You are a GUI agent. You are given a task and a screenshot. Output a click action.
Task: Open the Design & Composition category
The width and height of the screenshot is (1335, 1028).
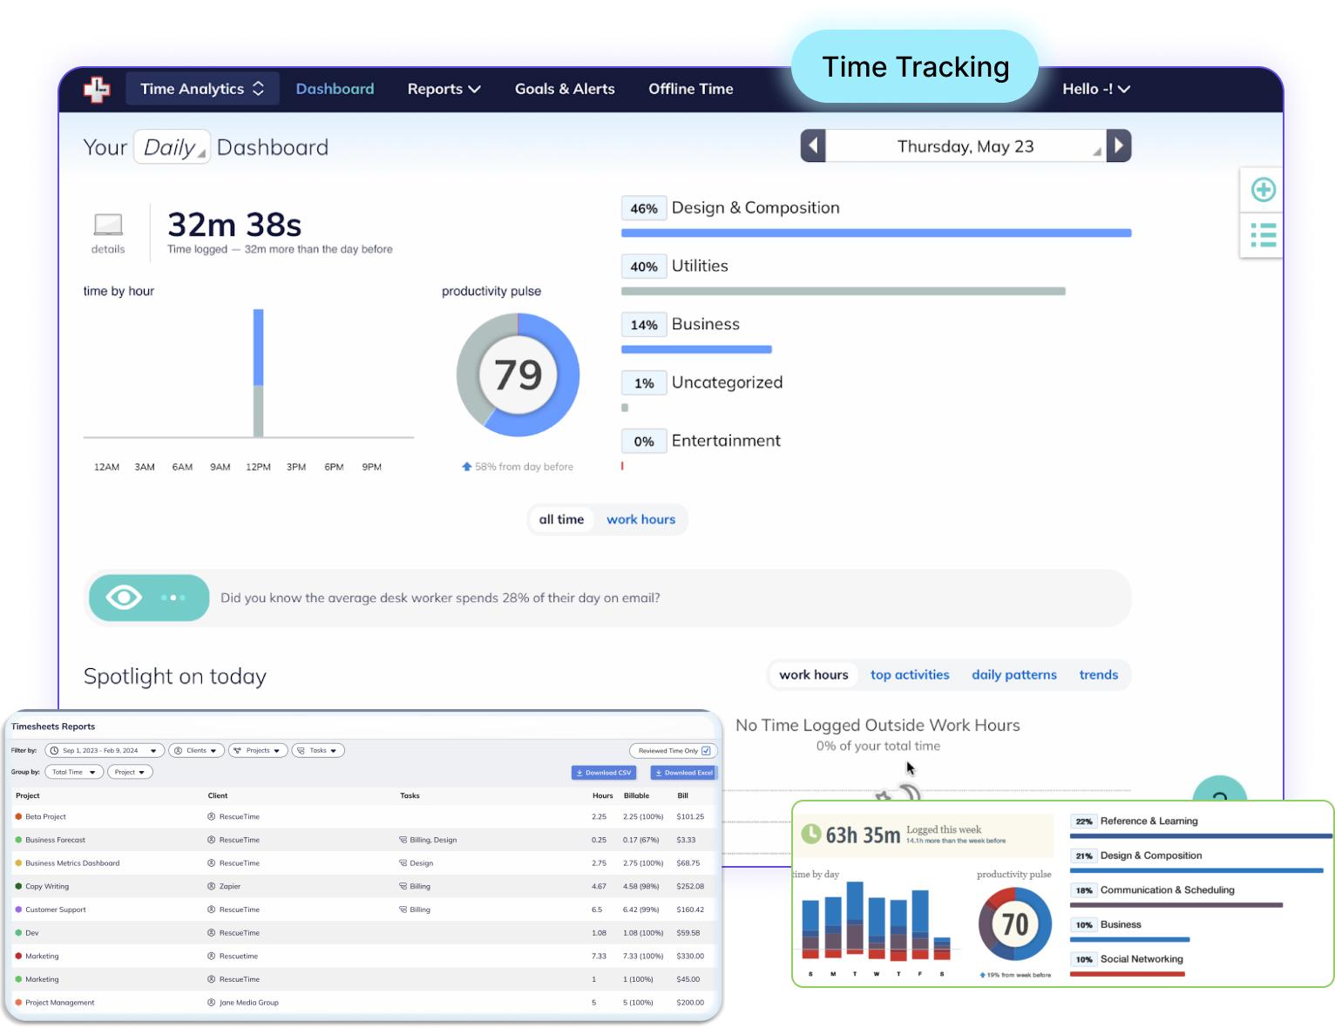(x=756, y=207)
